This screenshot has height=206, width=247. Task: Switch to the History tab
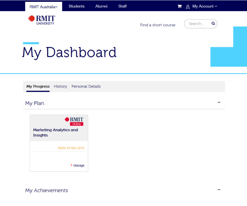(60, 86)
